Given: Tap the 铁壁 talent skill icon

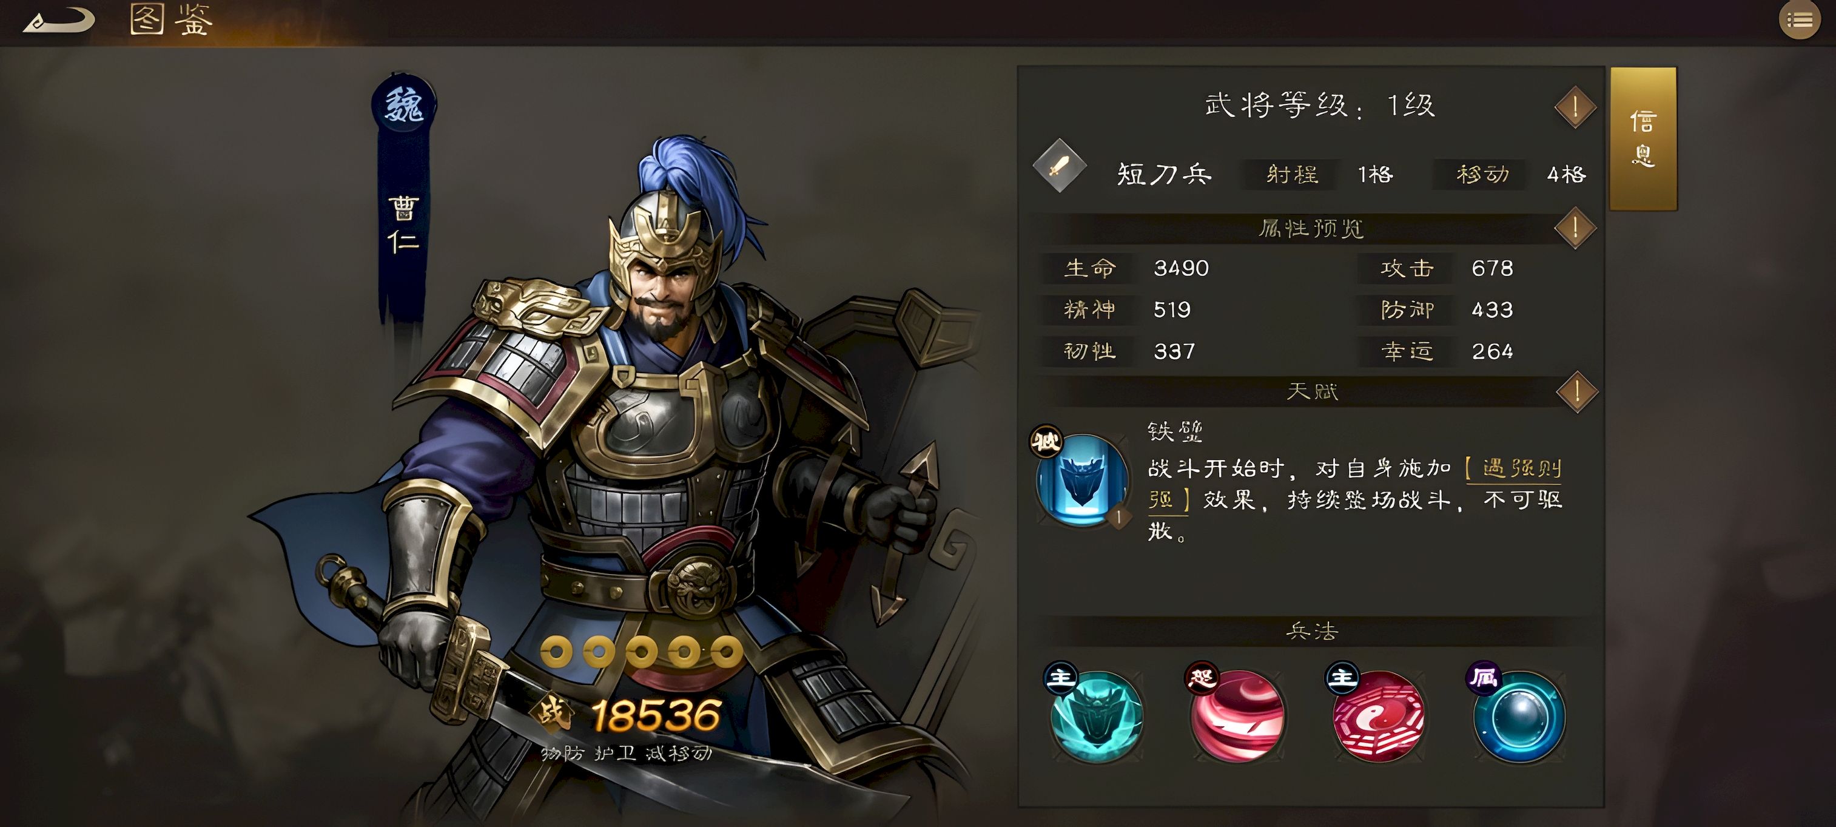Looking at the screenshot, I should (x=1081, y=479).
